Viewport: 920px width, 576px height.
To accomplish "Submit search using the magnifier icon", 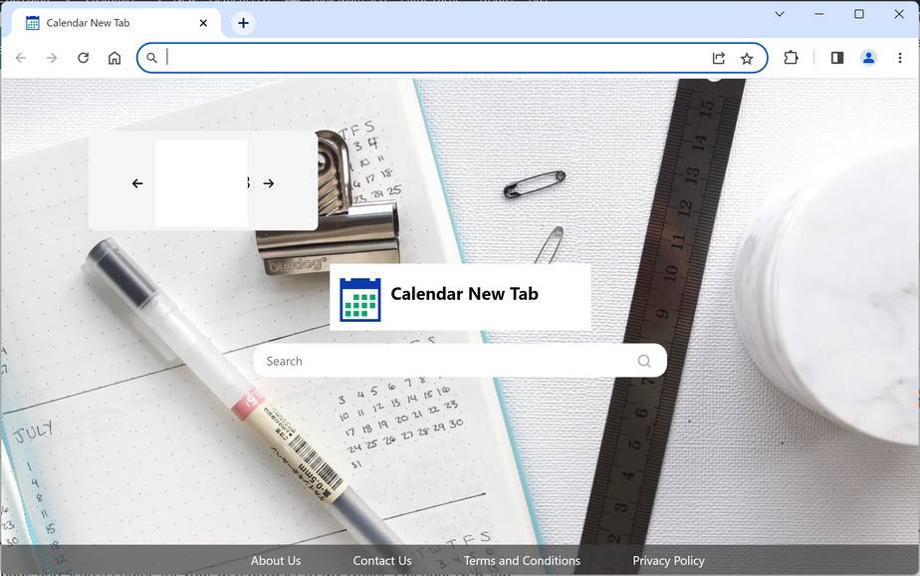I will coord(644,361).
